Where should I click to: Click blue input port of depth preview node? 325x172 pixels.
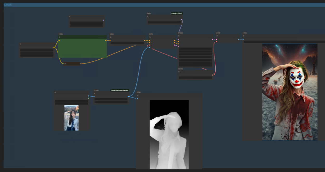tap(137, 99)
